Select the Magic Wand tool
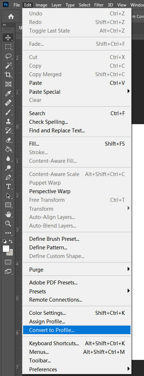The height and width of the screenshot is (376, 144). 8,65
